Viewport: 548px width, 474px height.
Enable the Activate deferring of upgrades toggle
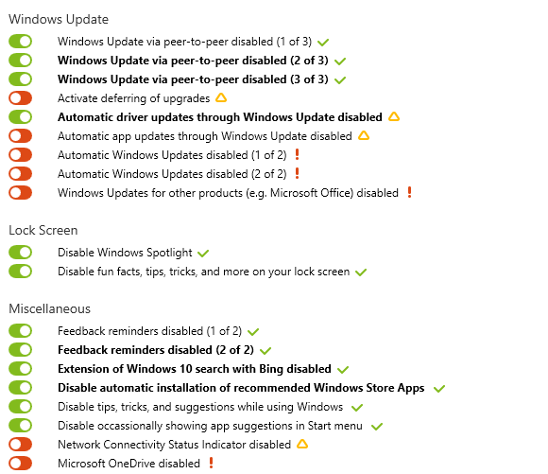20,98
